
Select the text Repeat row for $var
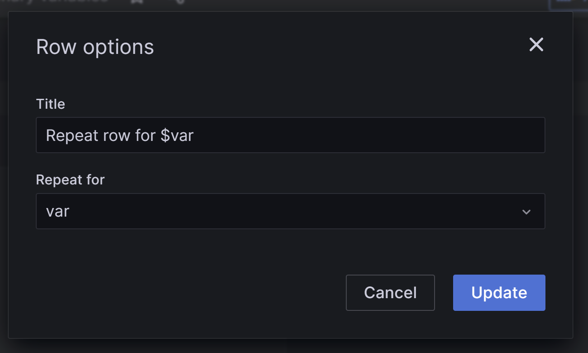click(119, 135)
